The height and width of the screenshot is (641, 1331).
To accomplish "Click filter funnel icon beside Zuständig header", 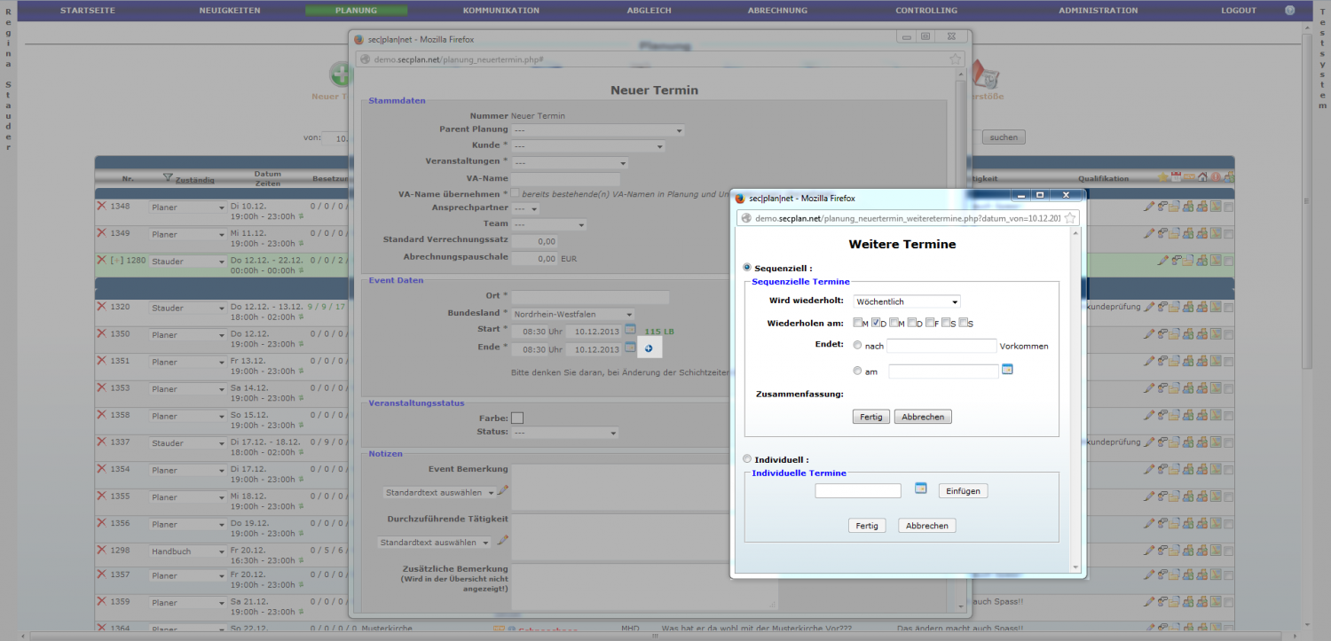I will click(168, 178).
